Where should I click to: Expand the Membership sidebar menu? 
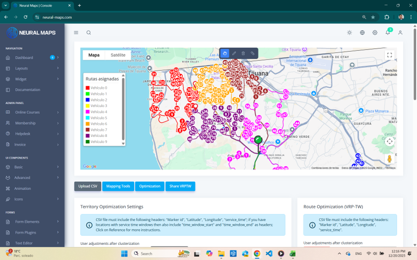(58, 123)
